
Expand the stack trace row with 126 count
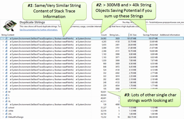click(x=3, y=105)
